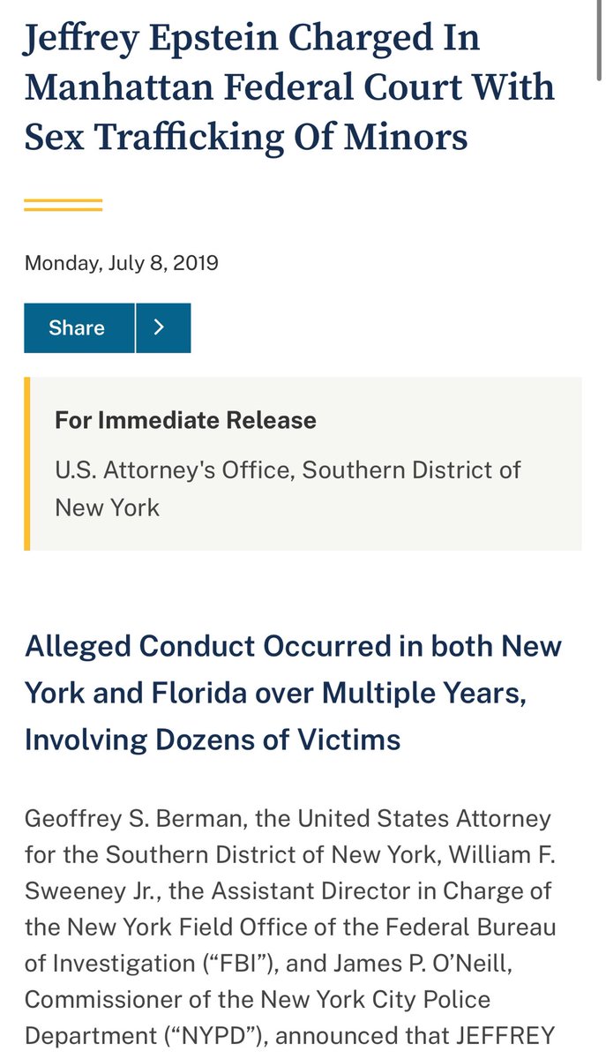Screen dimensions: 606x1059
Task: Select 'York and Florida over Multiple Years,' line
Action: [275, 693]
